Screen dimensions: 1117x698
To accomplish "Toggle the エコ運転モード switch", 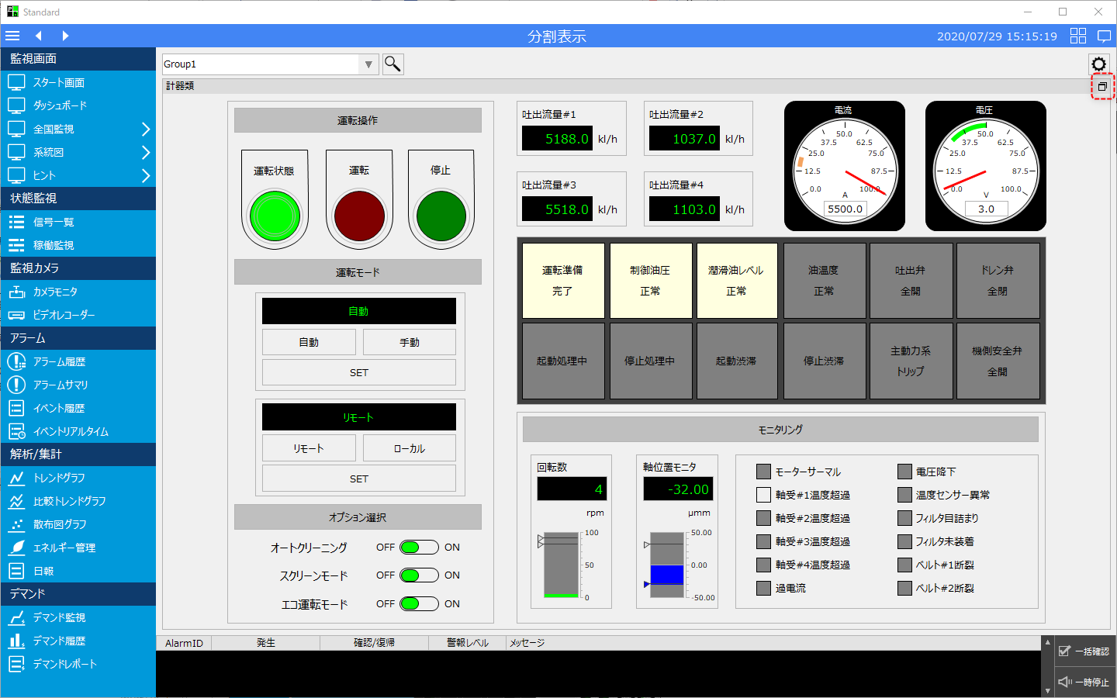I will pos(419,604).
